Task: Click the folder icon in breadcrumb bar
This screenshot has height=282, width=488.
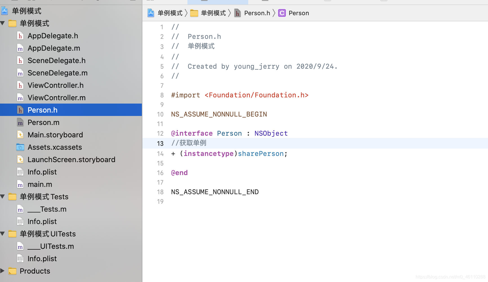Action: [x=194, y=13]
